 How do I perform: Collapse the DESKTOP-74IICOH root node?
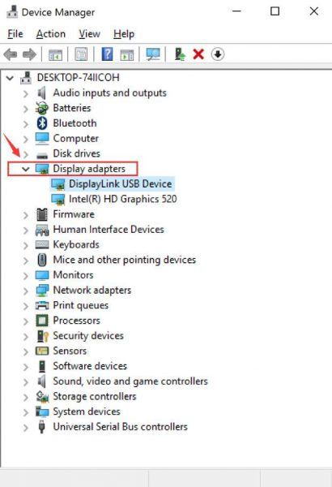pyautogui.click(x=10, y=78)
